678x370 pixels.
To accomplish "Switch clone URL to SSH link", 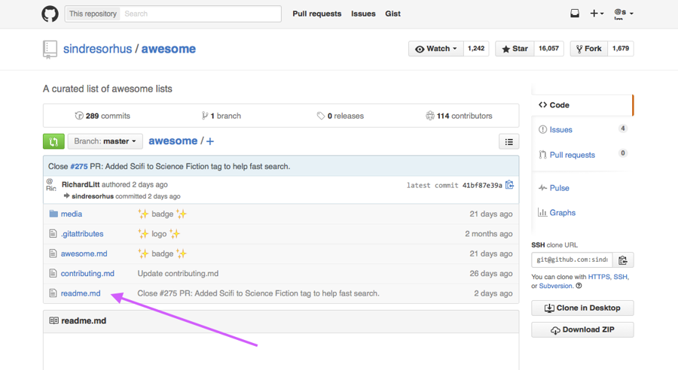I will coord(620,277).
